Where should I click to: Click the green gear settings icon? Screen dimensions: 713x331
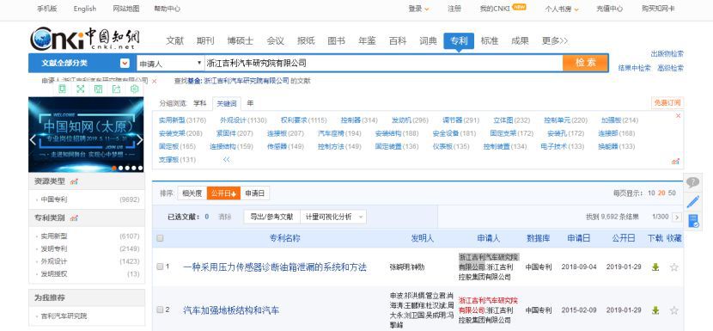point(134,89)
